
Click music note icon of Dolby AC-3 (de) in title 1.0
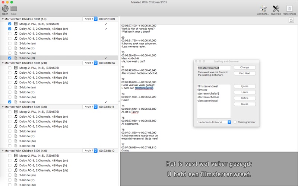(16, 38)
